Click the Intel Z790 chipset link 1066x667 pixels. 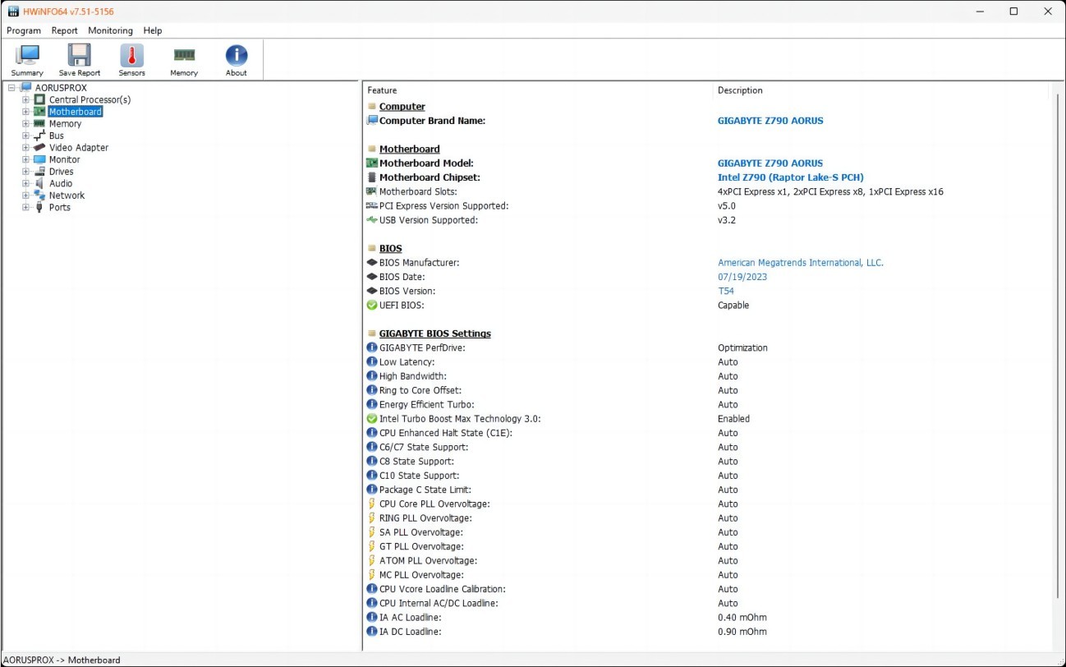[x=790, y=177]
